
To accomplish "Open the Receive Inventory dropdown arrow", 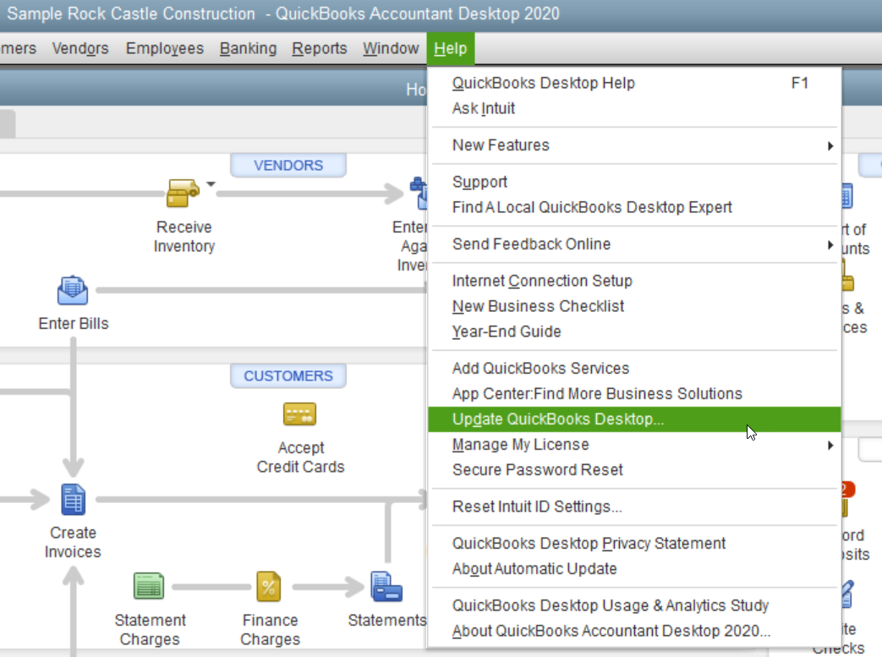I will pos(210,183).
